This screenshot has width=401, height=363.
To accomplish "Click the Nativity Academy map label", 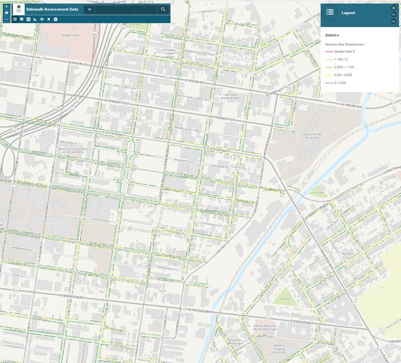I will click(74, 150).
